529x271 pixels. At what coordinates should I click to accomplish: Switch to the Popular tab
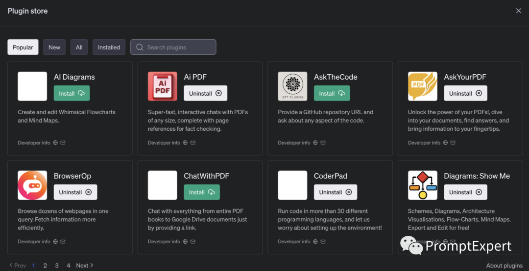coord(23,47)
